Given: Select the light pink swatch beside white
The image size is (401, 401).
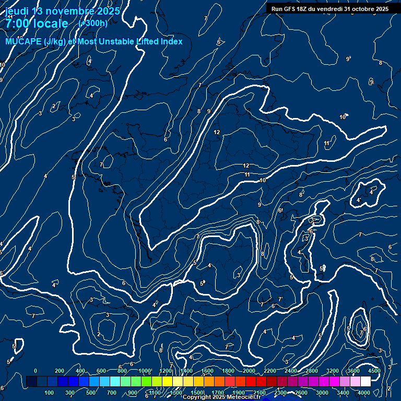Looking at the screenshot, I should 355,381.
